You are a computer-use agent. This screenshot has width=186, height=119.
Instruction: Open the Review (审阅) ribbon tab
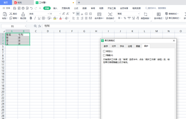[x=93, y=8]
